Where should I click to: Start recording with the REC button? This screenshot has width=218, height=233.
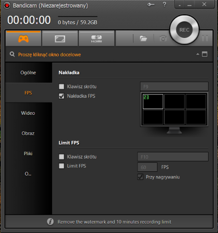[x=184, y=30]
